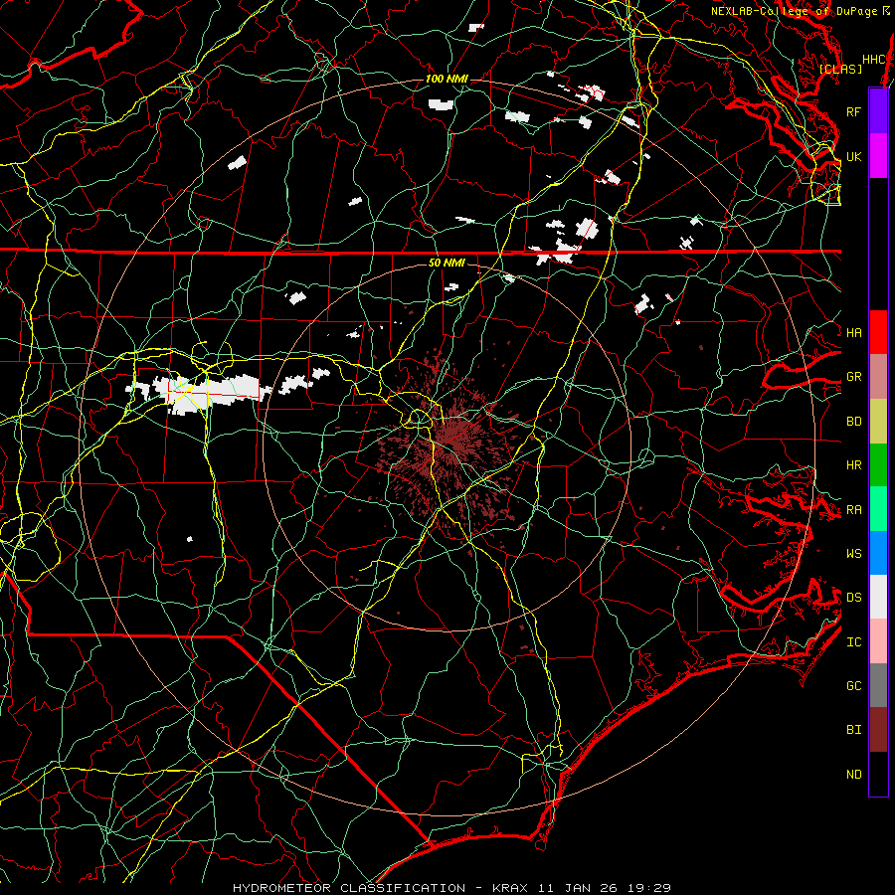This screenshot has width=895, height=895.
Task: Choose the DS white legend swatch
Action: [878, 597]
